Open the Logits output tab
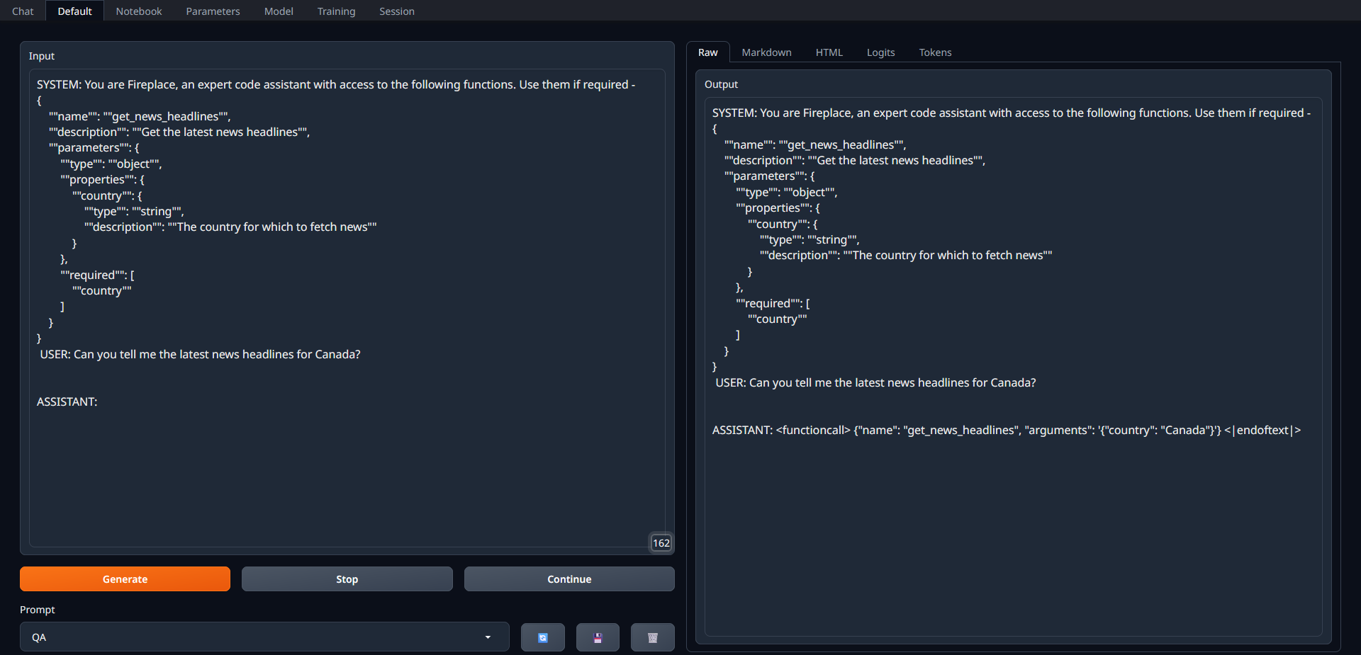 click(880, 52)
